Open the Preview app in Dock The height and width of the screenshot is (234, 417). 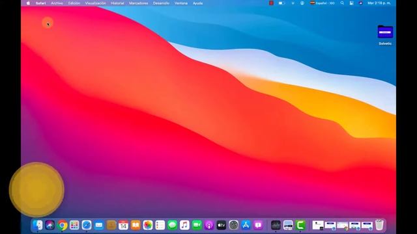(x=288, y=226)
